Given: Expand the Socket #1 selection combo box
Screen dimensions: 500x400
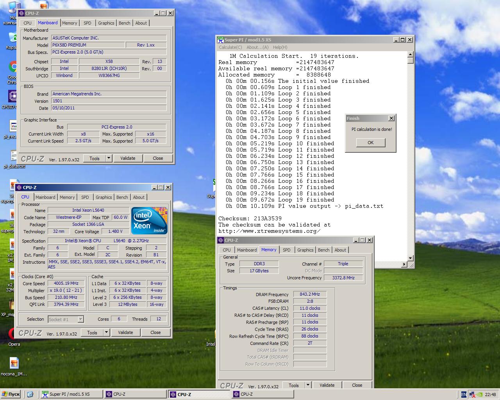Looking at the screenshot, I should click(x=80, y=319).
